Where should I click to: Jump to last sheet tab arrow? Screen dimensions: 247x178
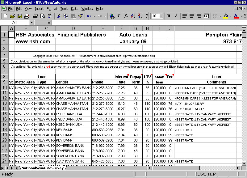[x=17, y=168]
